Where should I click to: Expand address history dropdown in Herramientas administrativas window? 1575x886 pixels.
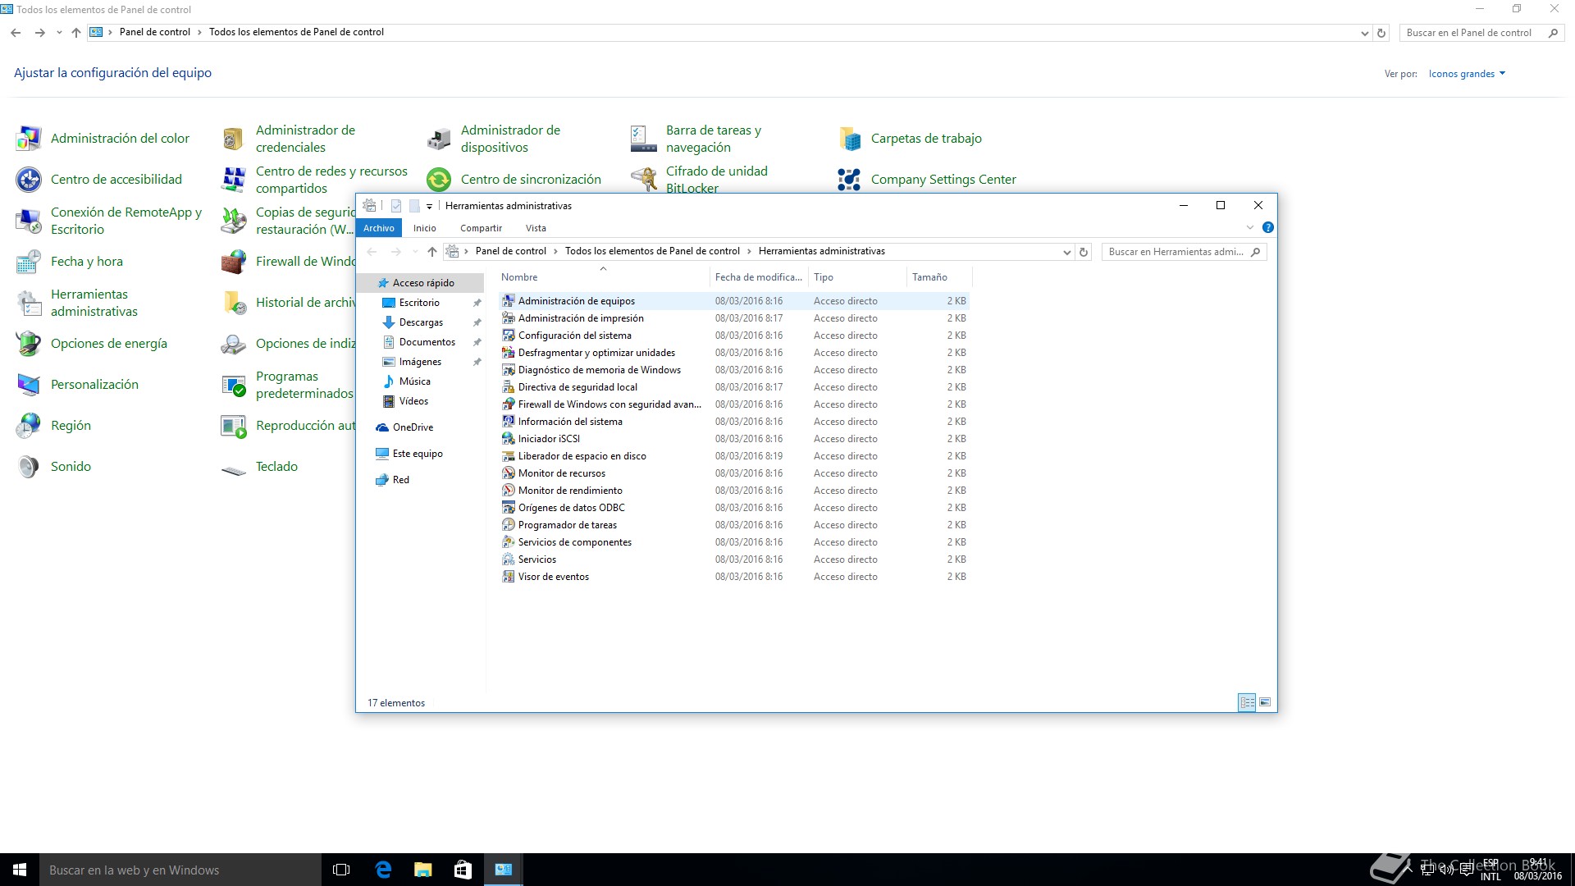[x=1066, y=252]
